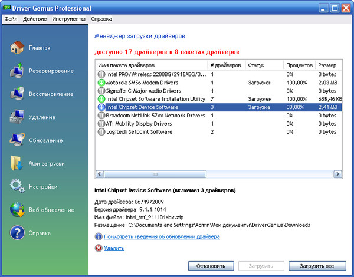
Task: Click green downloaded icon of Motorola SM56 row
Action: point(101,83)
